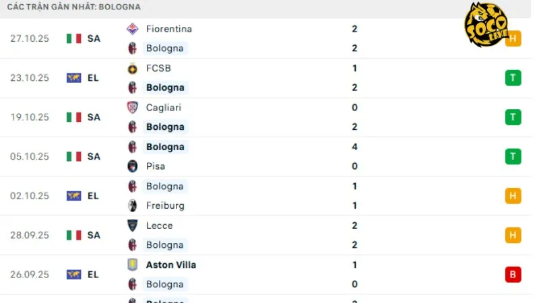Viewport: 539px width, 303px height.
Task: Click the red B badge for Aston Villa match
Action: [513, 274]
